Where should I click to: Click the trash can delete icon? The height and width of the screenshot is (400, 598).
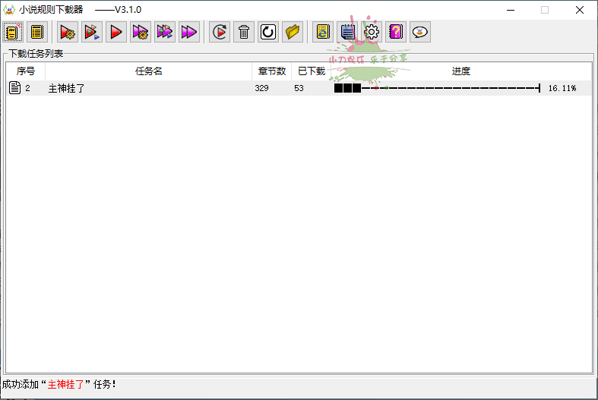click(x=244, y=32)
